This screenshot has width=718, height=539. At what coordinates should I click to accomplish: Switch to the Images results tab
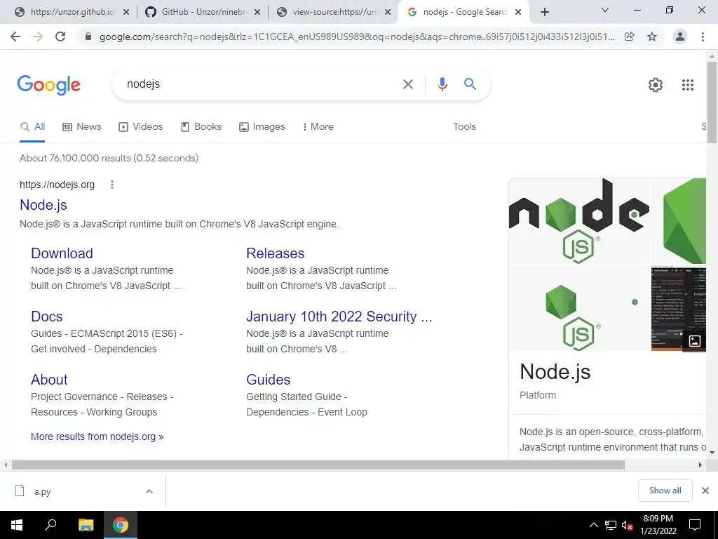[262, 127]
